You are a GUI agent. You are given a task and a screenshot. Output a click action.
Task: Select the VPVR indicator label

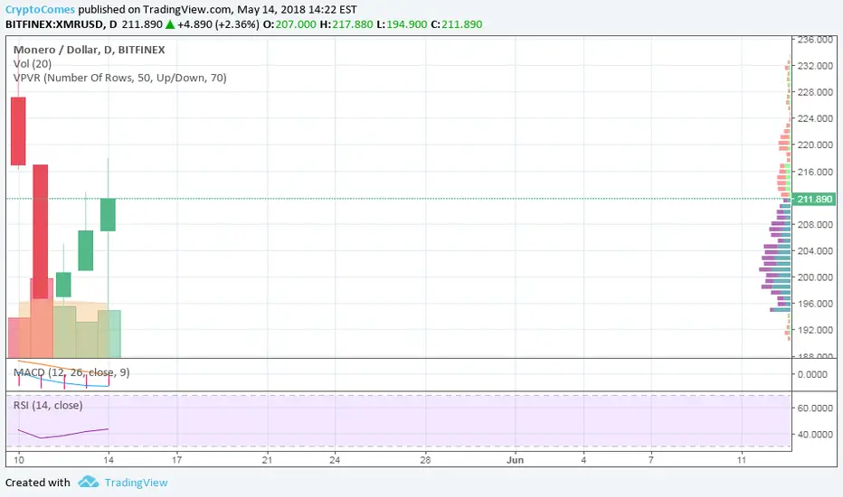point(120,78)
